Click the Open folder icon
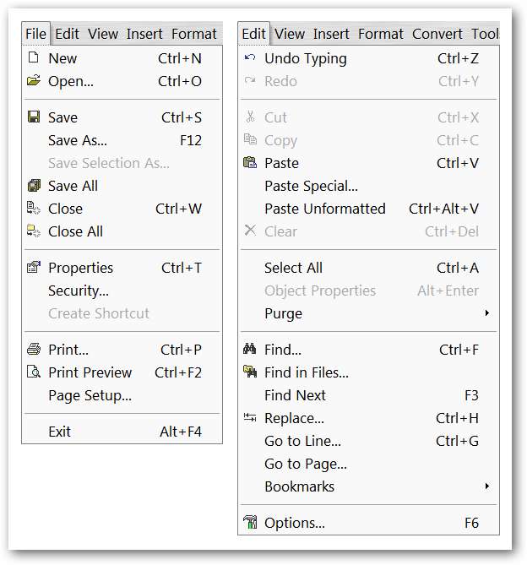This screenshot has height=565, width=527. [34, 81]
